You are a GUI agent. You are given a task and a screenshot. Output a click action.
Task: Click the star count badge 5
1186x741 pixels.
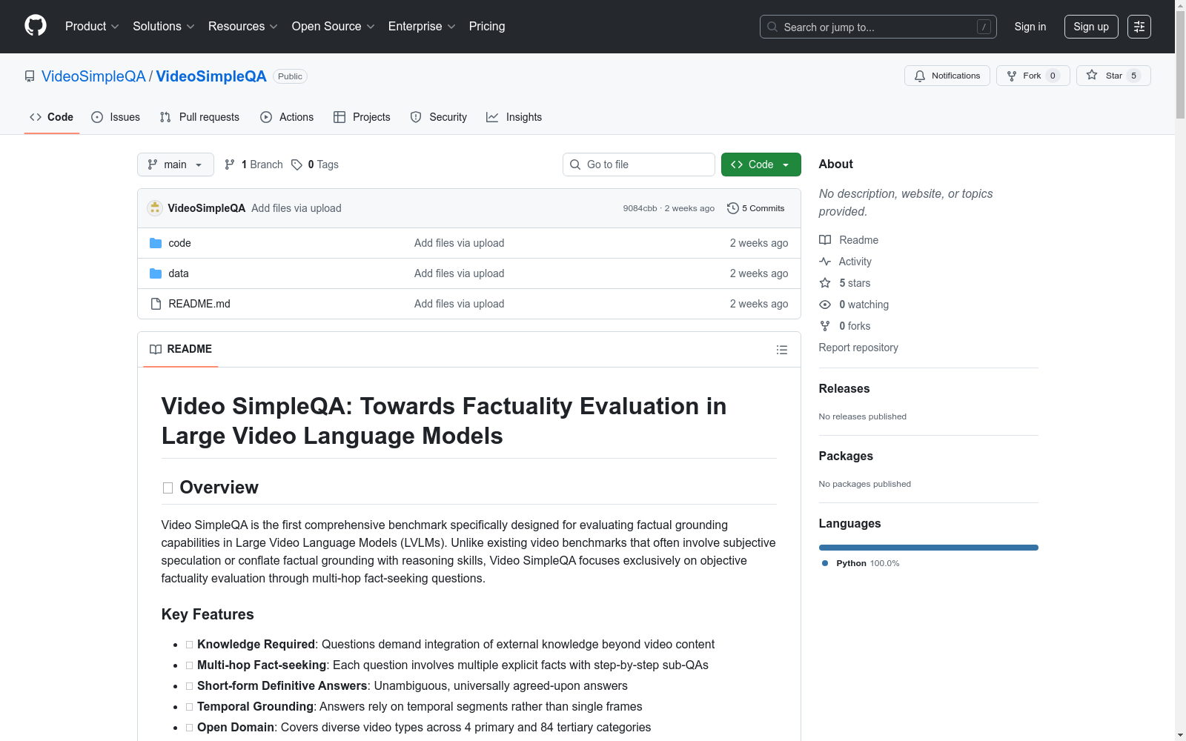(x=1133, y=76)
